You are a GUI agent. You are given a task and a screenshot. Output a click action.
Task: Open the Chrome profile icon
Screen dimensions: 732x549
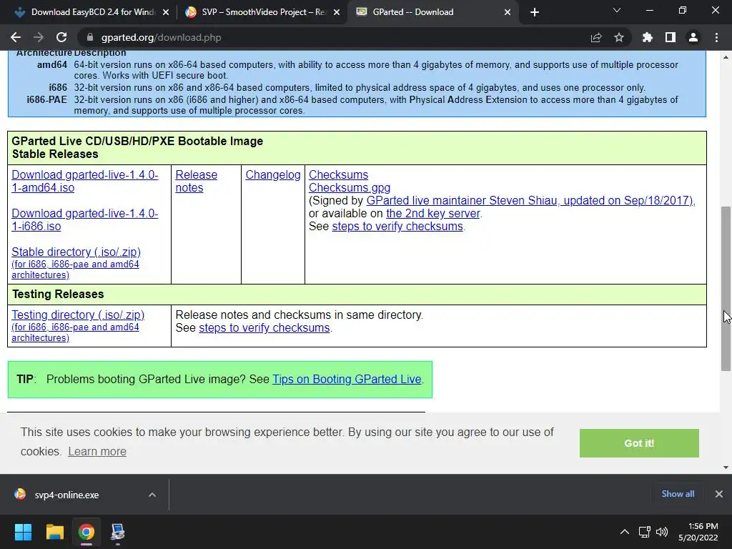pos(693,37)
